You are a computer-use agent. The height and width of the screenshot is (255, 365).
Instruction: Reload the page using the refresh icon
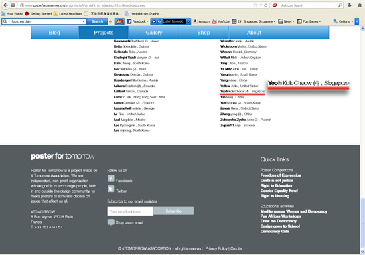pyautogui.click(x=266, y=5)
